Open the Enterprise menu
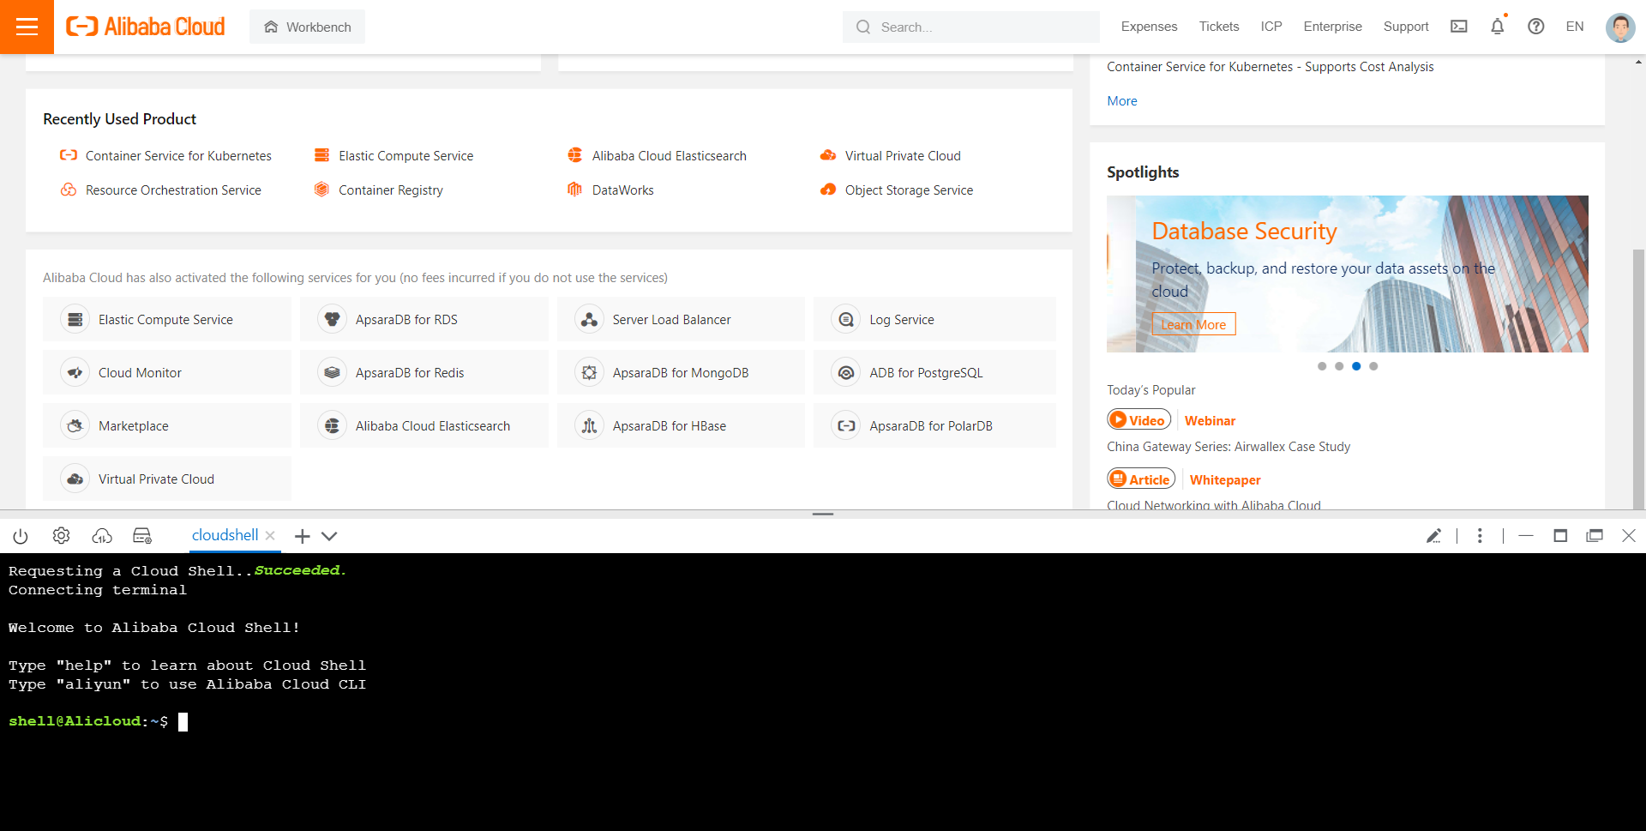1646x831 pixels. click(1332, 27)
